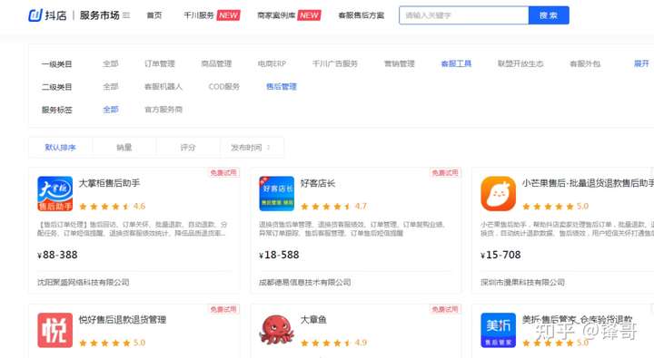Sort by 默认排序 tab
Image resolution: width=654 pixels, height=358 pixels.
(x=61, y=148)
